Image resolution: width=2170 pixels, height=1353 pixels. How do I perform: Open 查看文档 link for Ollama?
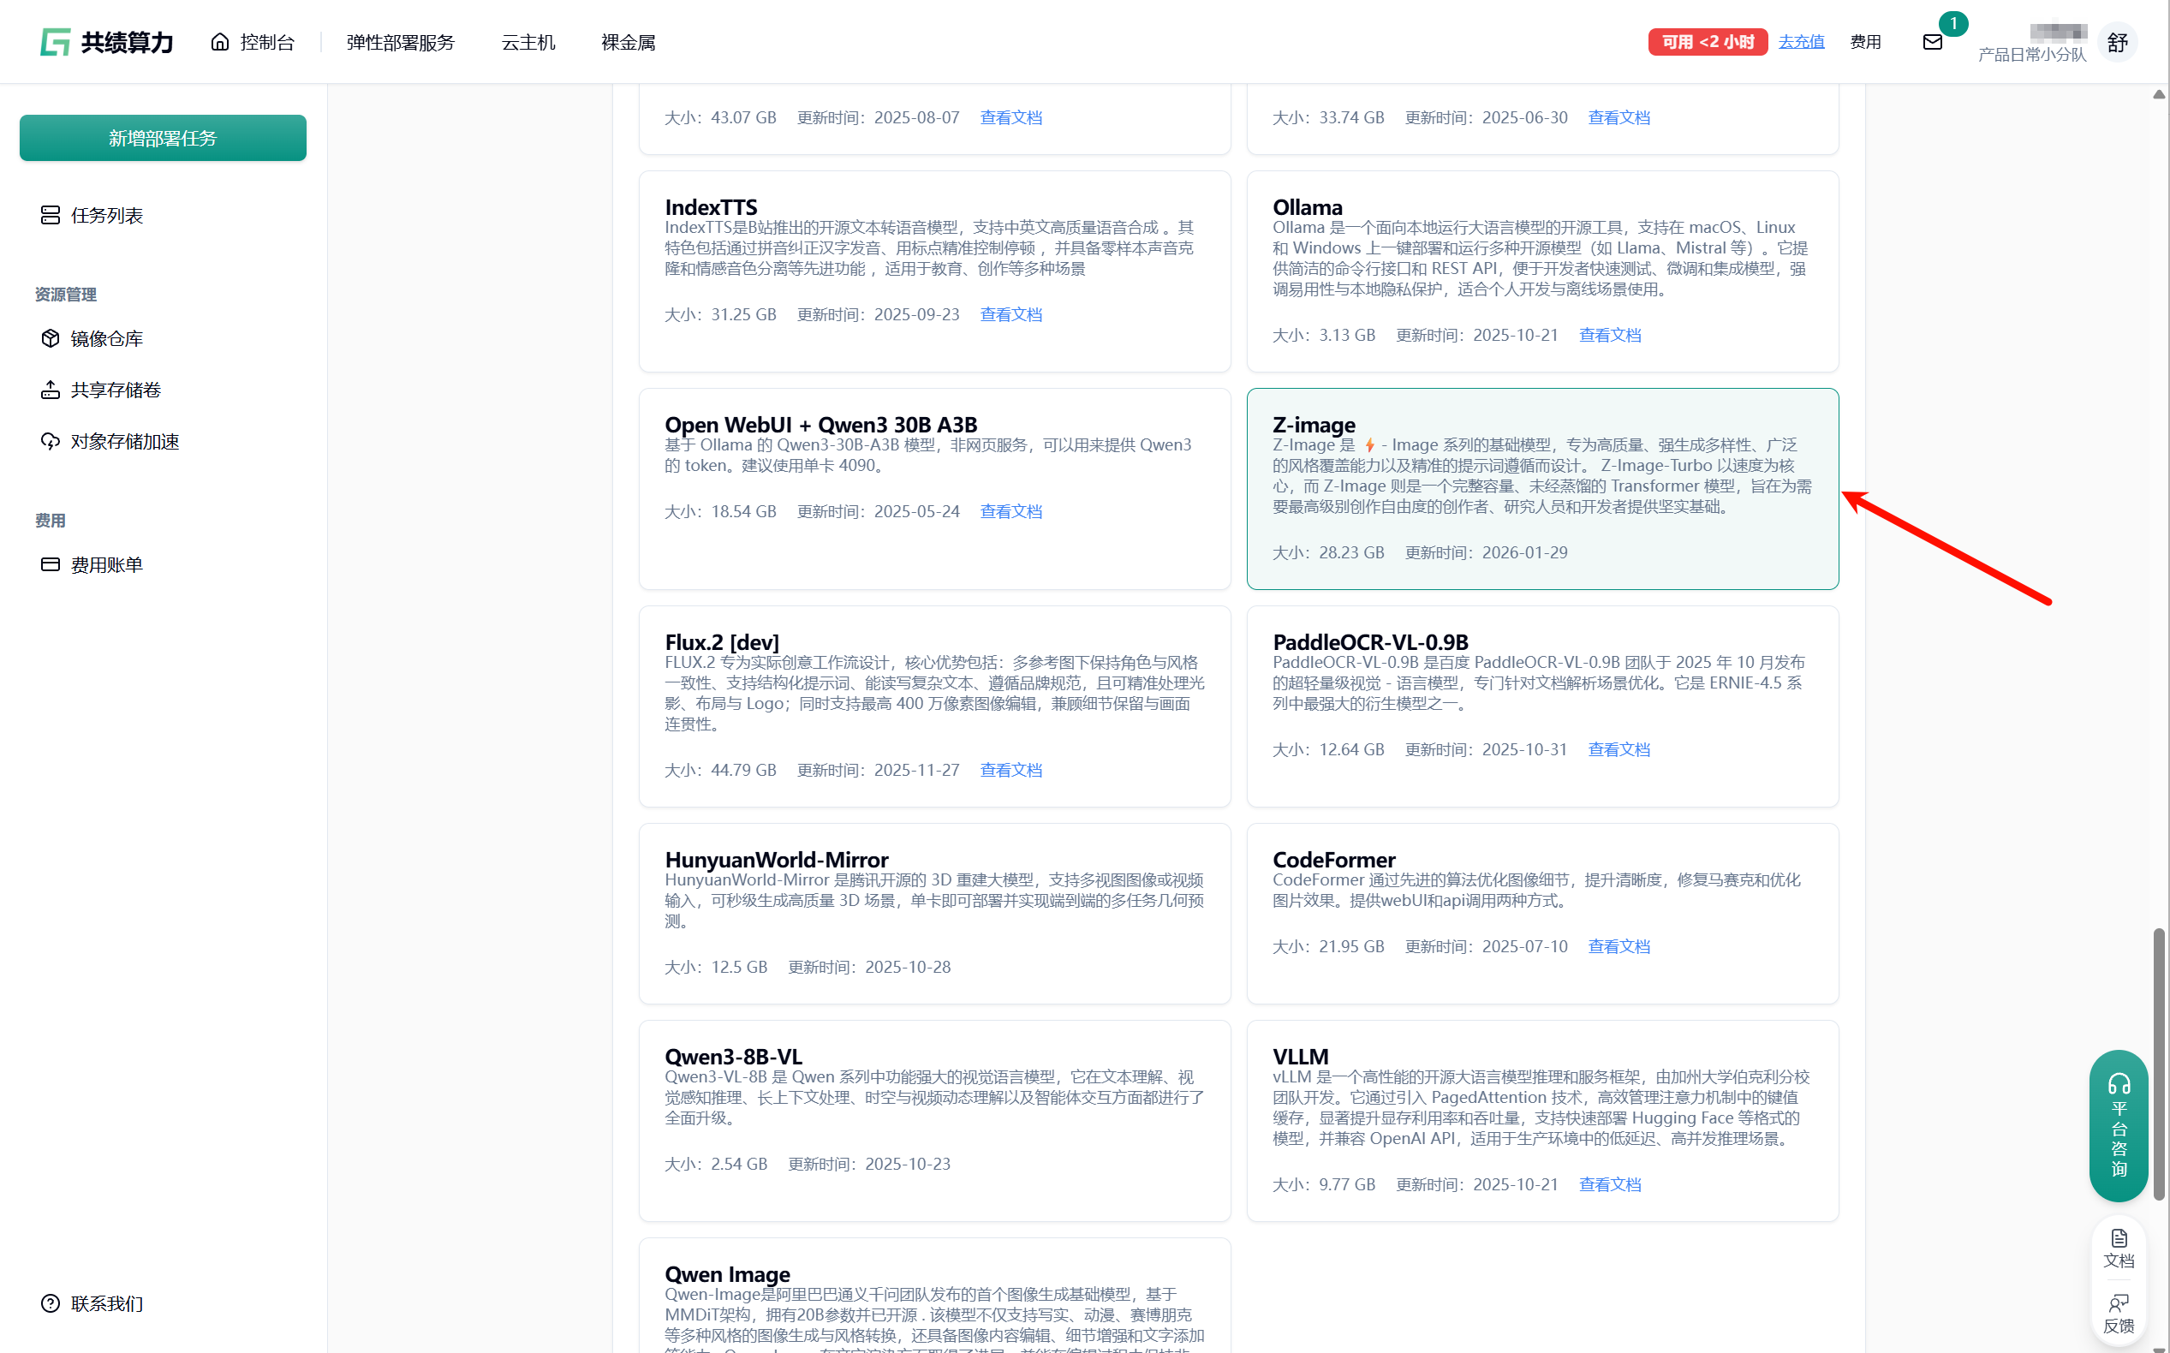pos(1609,335)
